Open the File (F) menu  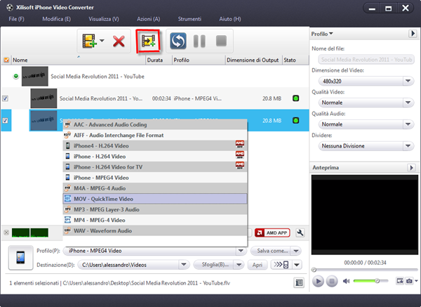point(16,19)
